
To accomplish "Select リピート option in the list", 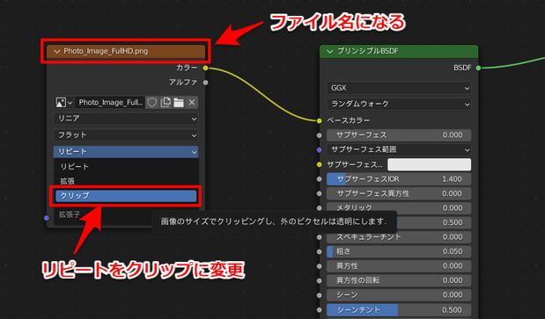I will (126, 167).
